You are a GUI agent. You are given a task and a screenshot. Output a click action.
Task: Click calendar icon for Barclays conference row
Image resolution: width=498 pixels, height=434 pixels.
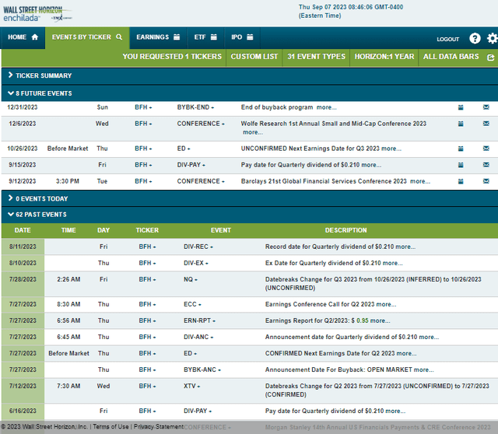(x=461, y=181)
